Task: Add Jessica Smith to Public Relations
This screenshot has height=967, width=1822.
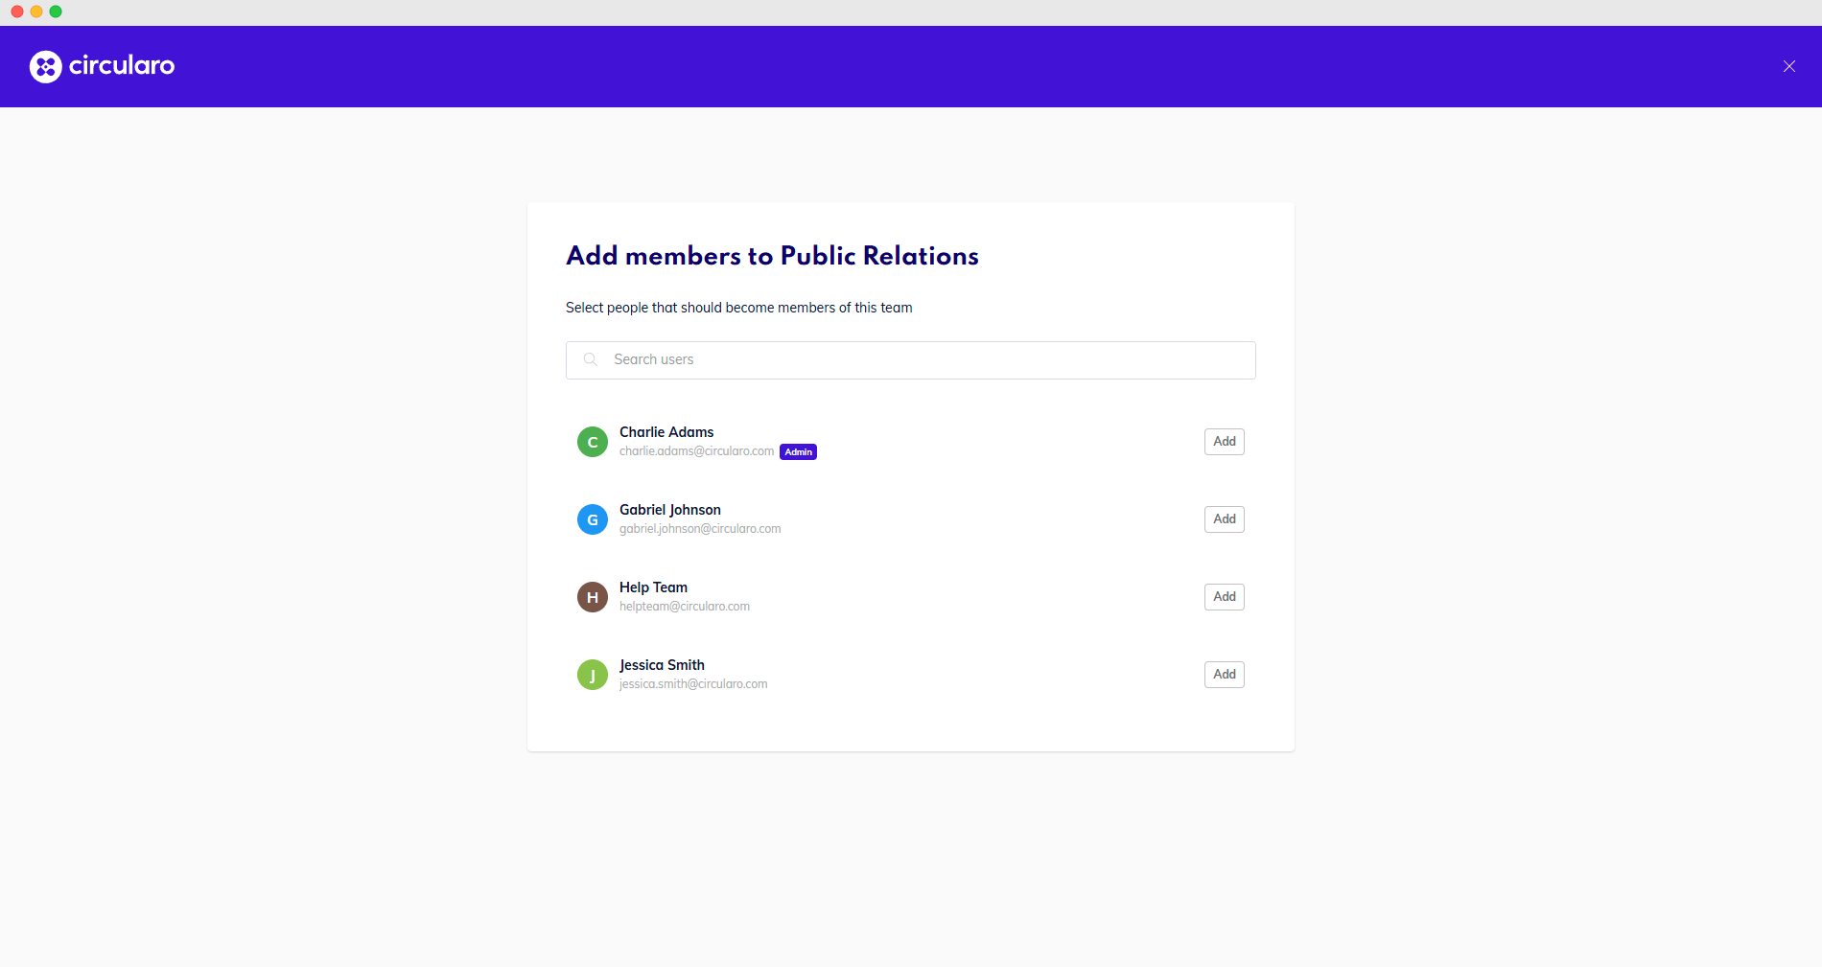Action: pyautogui.click(x=1223, y=674)
